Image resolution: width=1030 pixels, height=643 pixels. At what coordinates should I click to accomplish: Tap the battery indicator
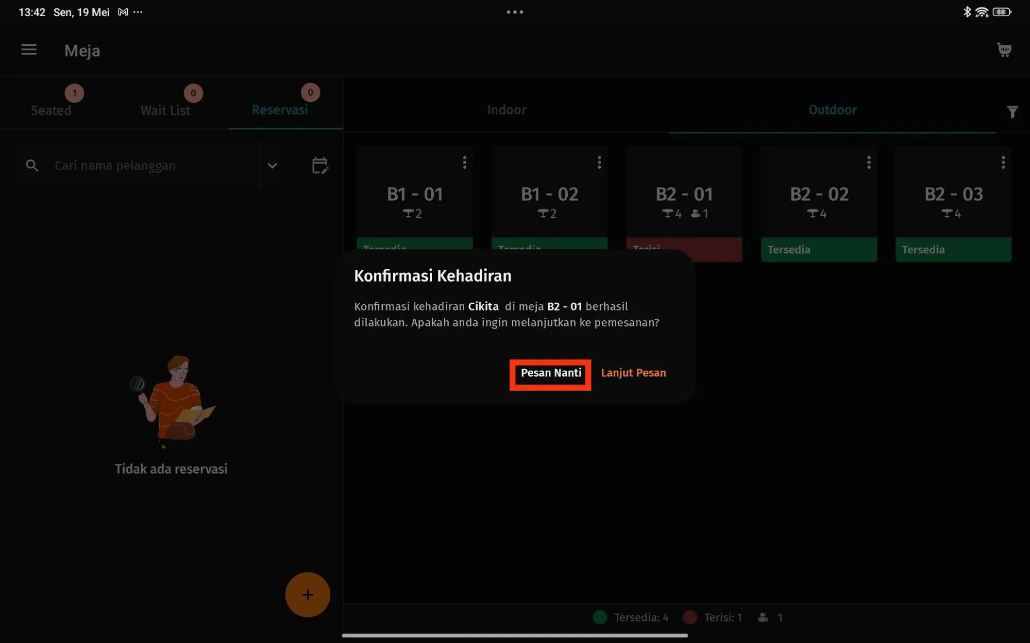click(1002, 12)
